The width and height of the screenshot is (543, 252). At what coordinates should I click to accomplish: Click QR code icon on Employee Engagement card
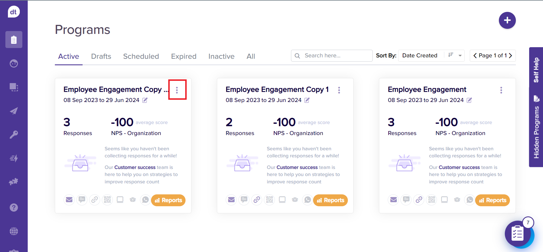point(432,200)
